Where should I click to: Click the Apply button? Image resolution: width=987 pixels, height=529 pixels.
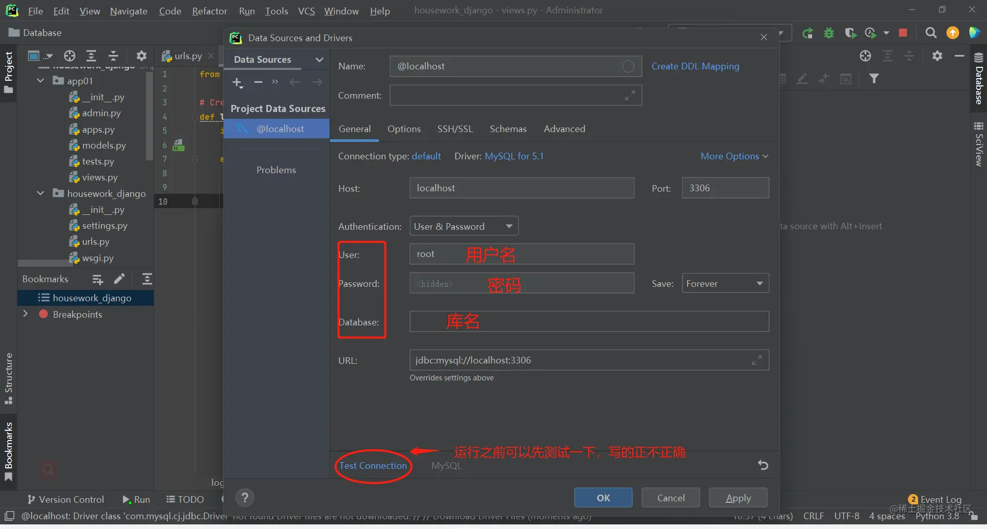(x=738, y=498)
